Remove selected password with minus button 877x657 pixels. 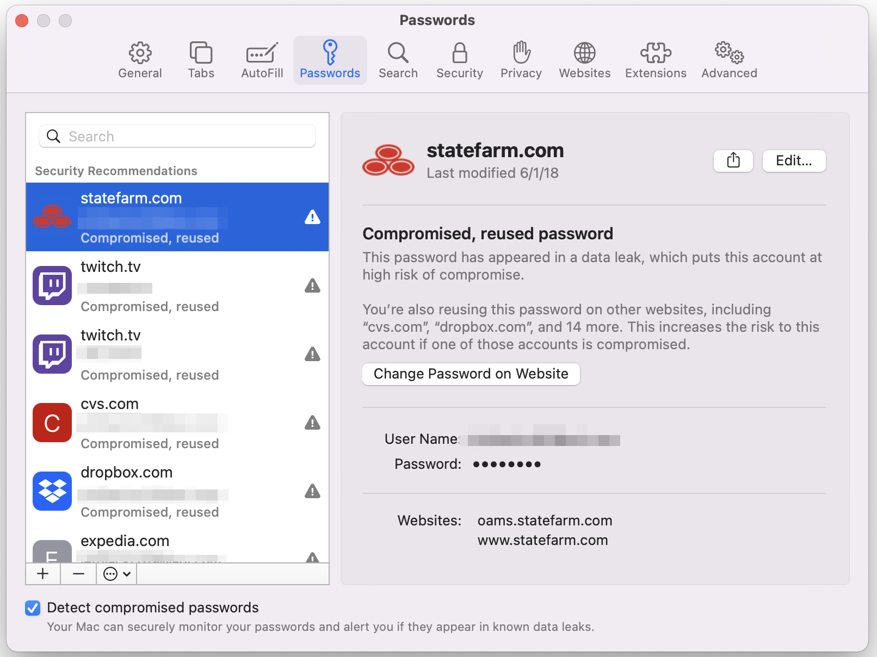[78, 574]
